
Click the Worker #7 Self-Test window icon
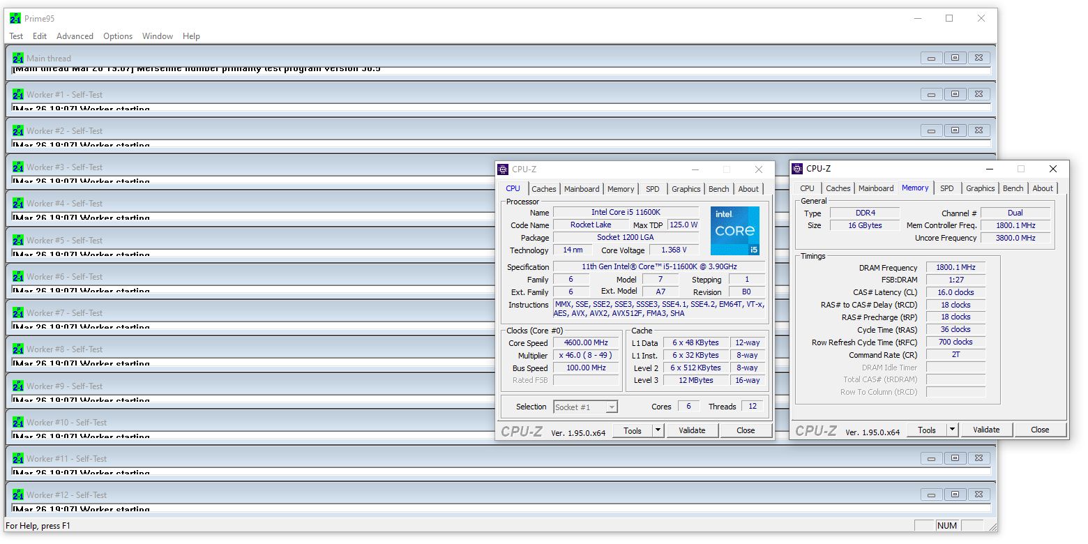pos(18,313)
